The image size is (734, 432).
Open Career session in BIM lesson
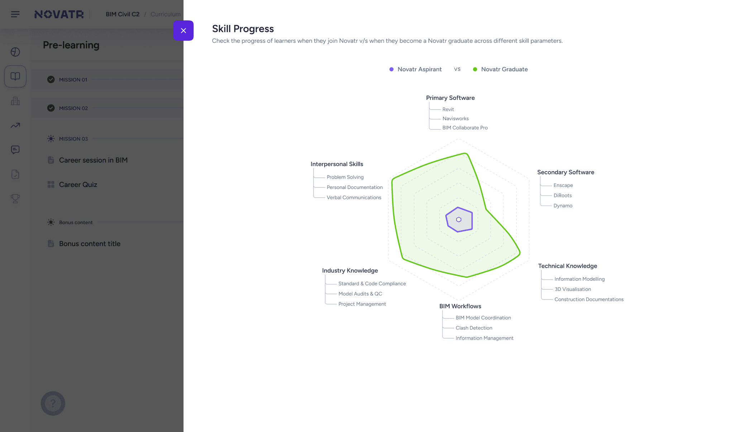pyautogui.click(x=93, y=160)
